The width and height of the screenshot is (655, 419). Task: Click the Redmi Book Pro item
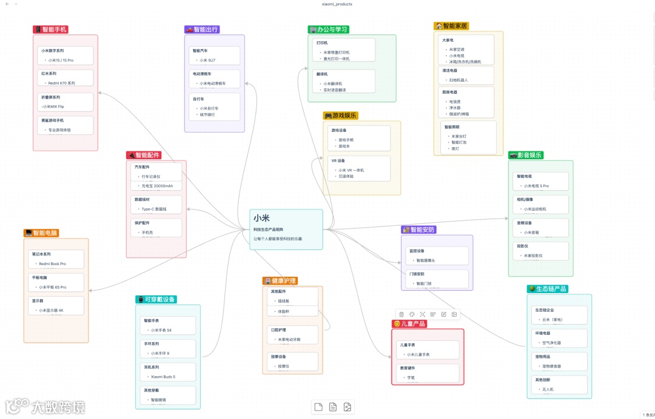[x=52, y=264]
